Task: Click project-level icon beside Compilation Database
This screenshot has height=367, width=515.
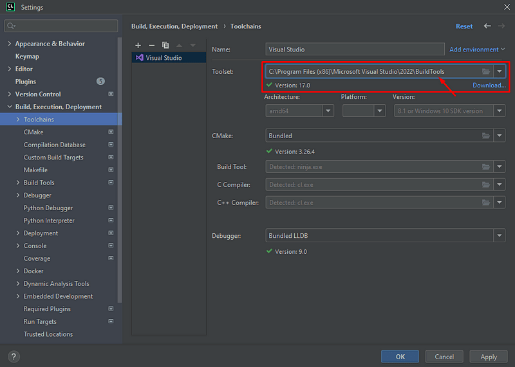Action: point(111,145)
